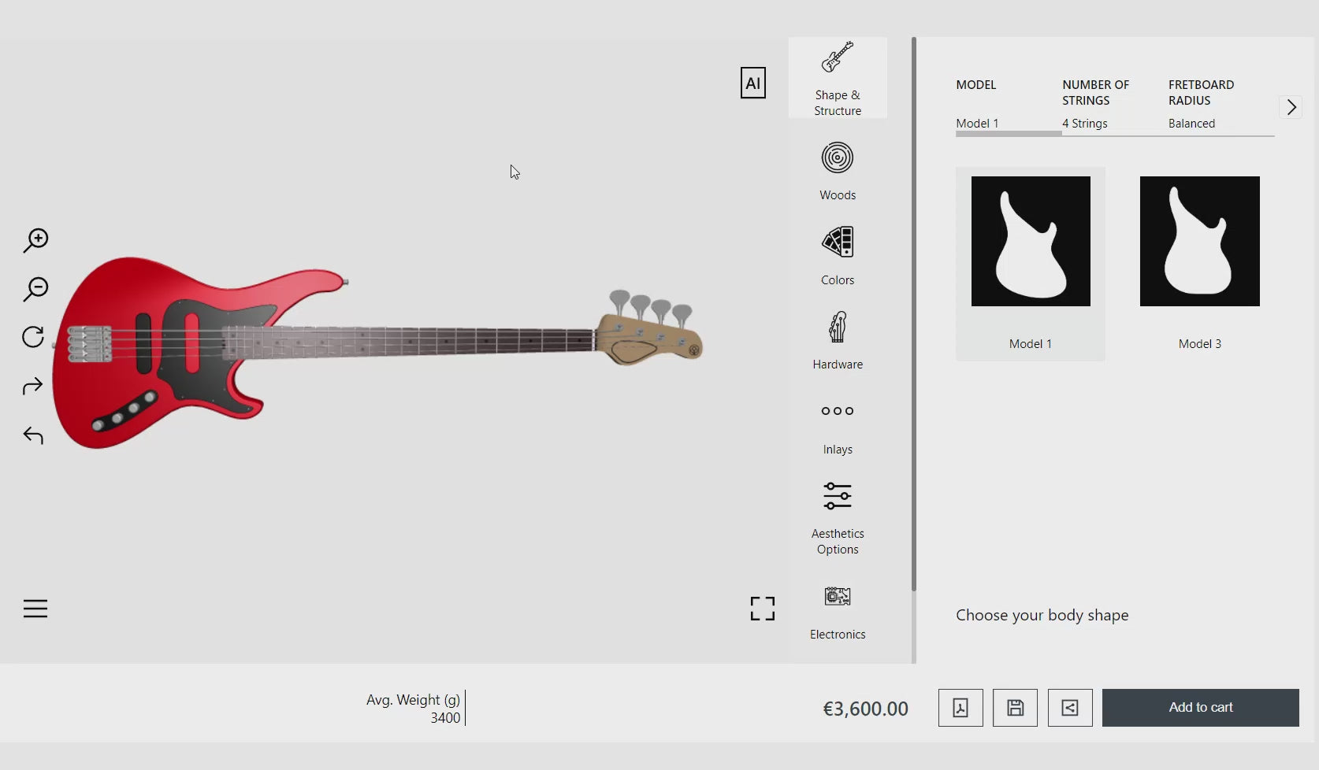Click the undo arrow icon
The image size is (1319, 770).
33,435
